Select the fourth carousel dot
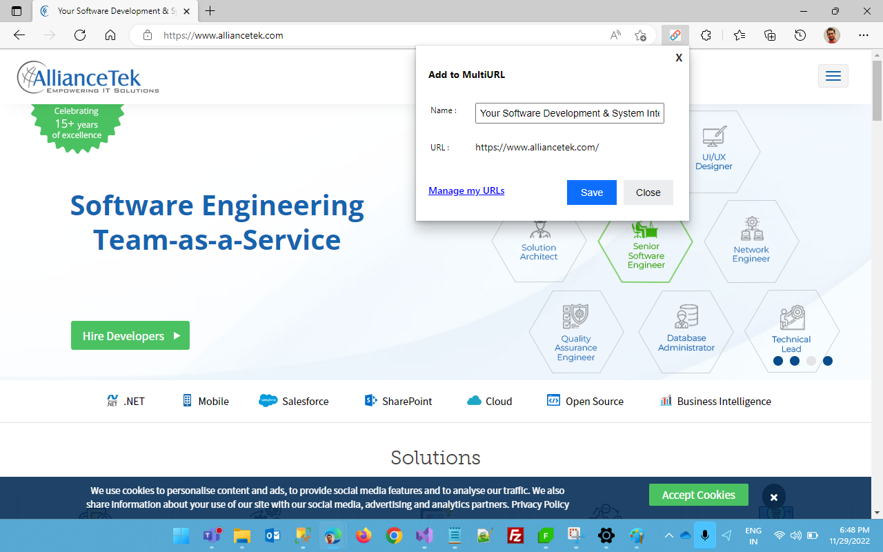Viewport: 883px width, 552px height. 828,360
